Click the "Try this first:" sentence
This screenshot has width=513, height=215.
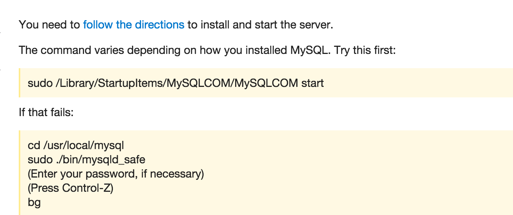pyautogui.click(x=365, y=50)
